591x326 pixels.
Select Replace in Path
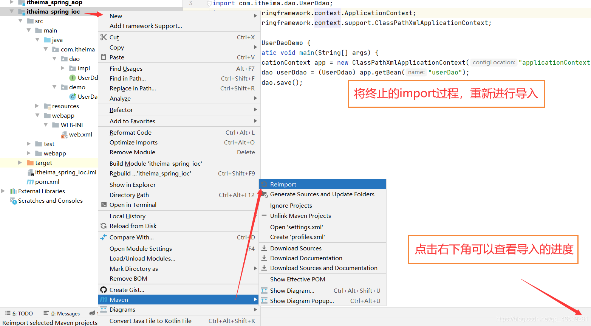(178, 88)
